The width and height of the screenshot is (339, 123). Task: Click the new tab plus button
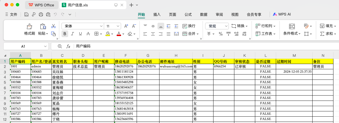click(x=132, y=5)
